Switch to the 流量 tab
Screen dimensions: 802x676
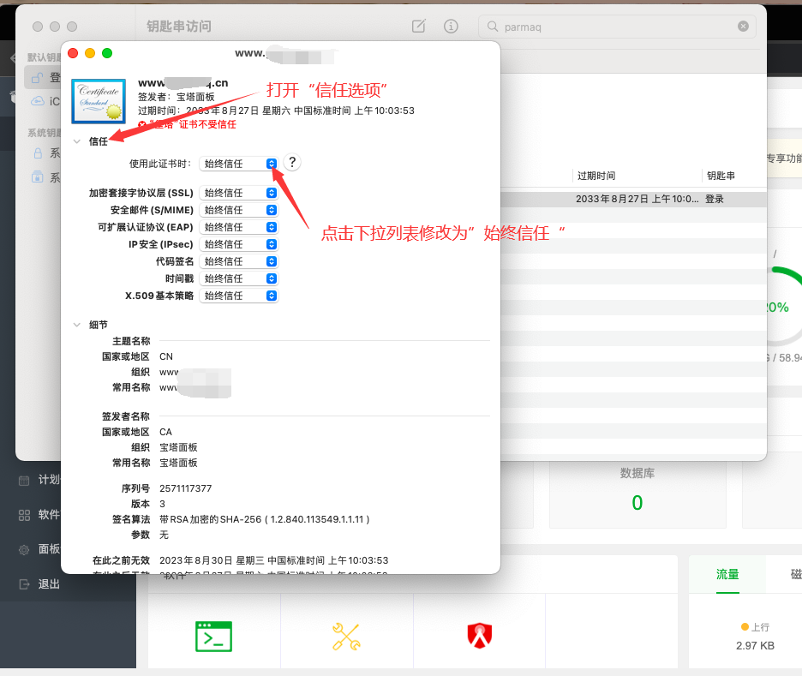727,574
